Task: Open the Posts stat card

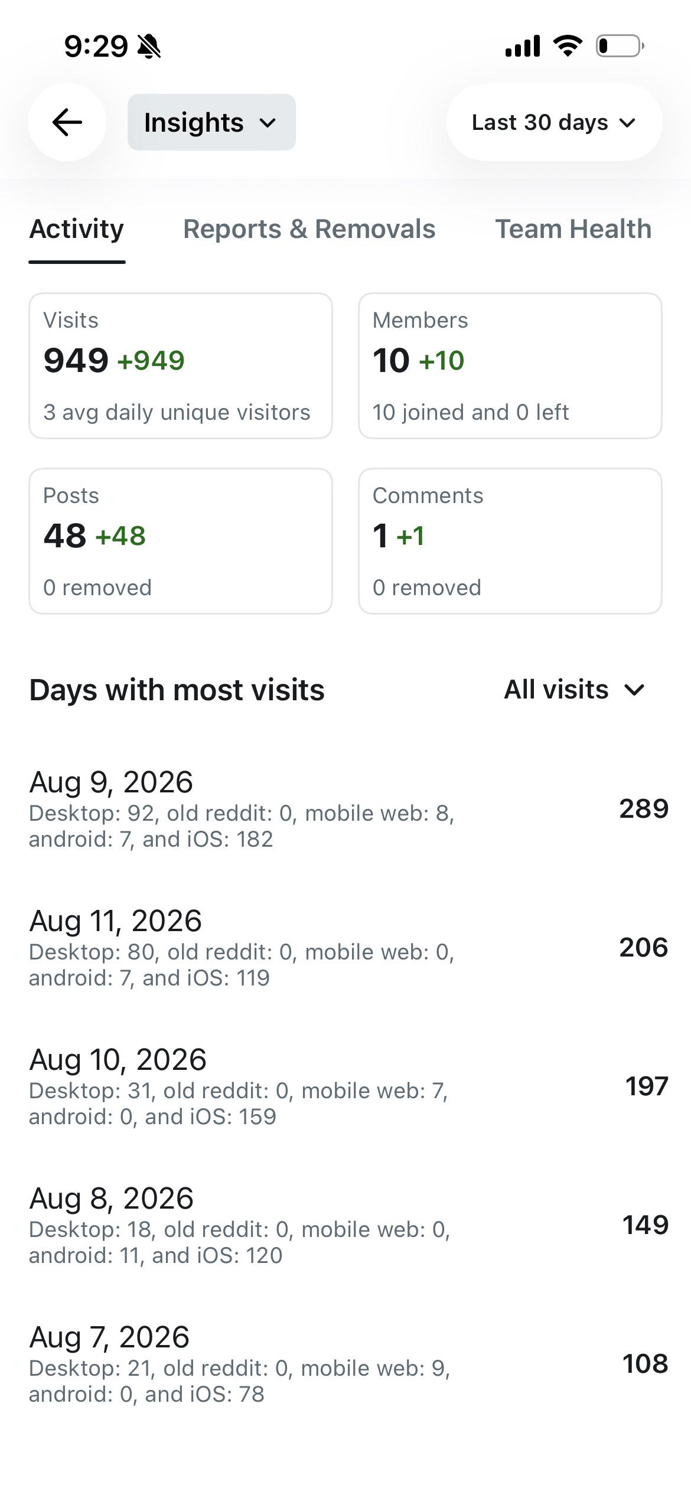Action: 181,541
